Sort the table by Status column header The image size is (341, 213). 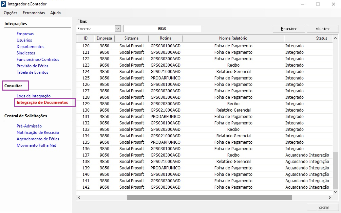321,38
